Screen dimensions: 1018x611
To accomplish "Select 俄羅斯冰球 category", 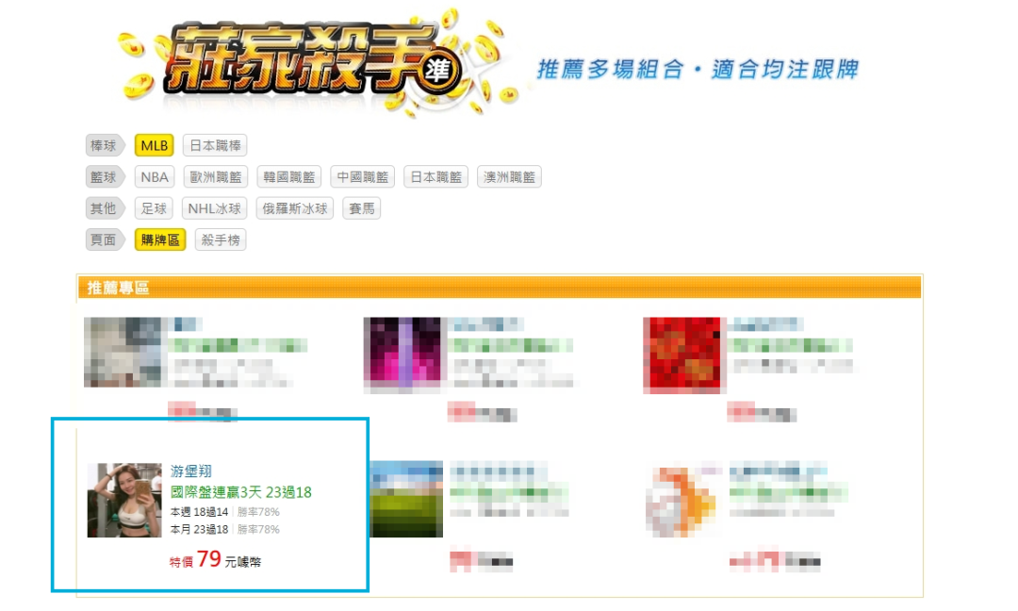I will (x=295, y=208).
